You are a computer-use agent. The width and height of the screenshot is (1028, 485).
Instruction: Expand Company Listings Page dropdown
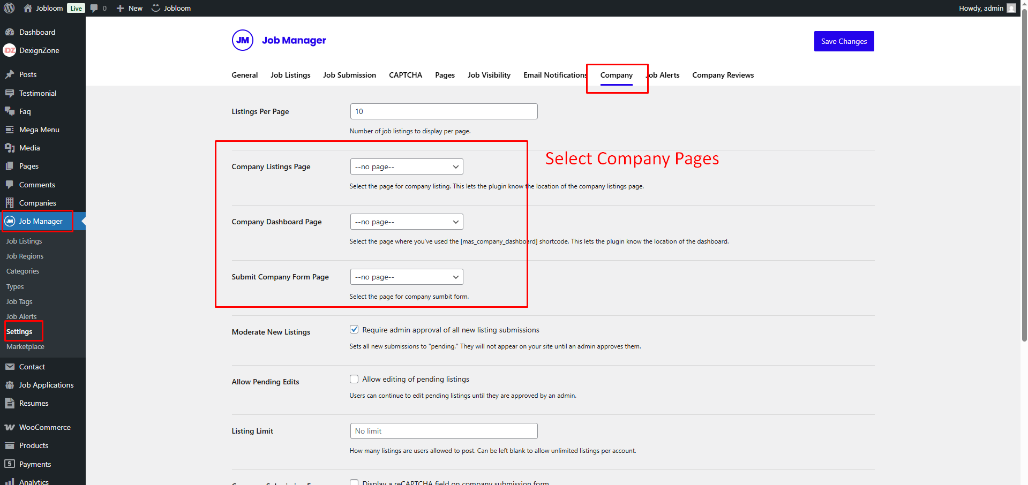pyautogui.click(x=406, y=166)
